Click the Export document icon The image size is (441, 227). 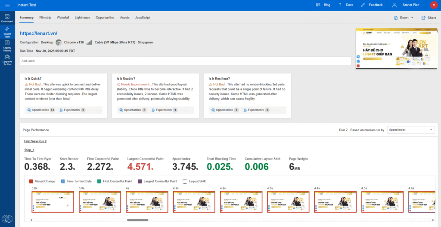[x=396, y=18]
